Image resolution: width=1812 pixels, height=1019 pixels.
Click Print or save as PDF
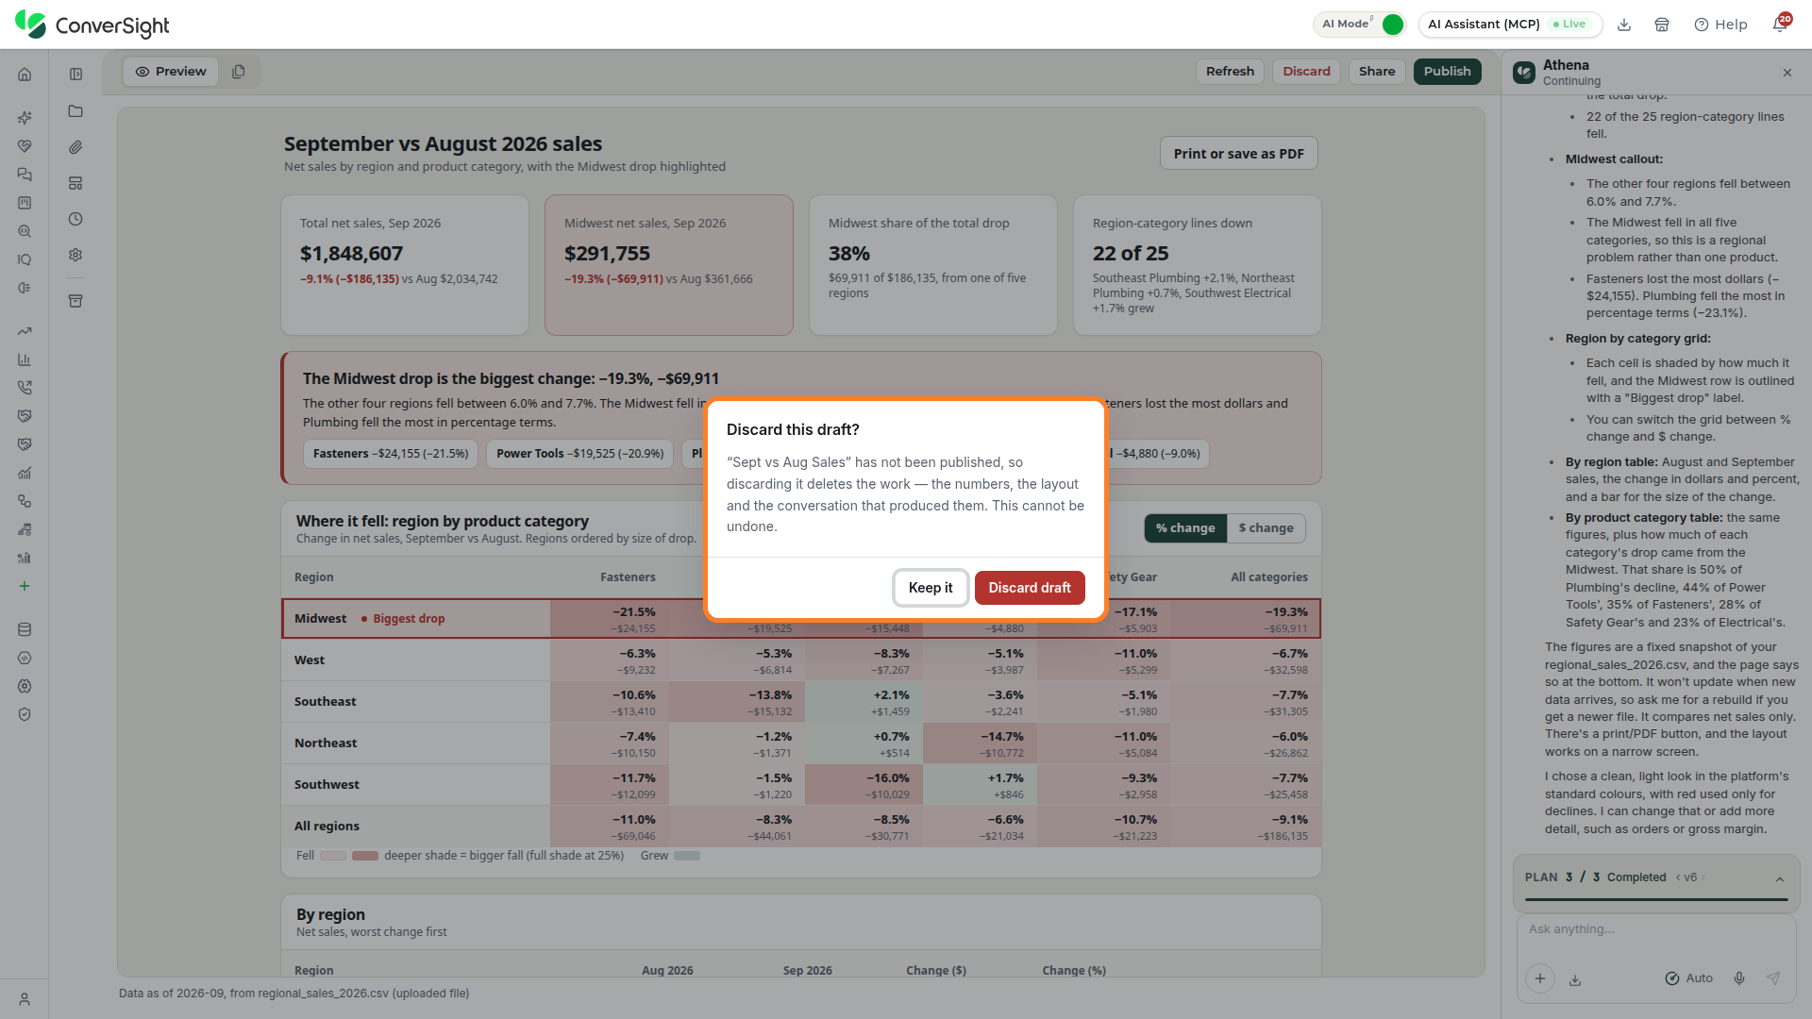tap(1238, 154)
